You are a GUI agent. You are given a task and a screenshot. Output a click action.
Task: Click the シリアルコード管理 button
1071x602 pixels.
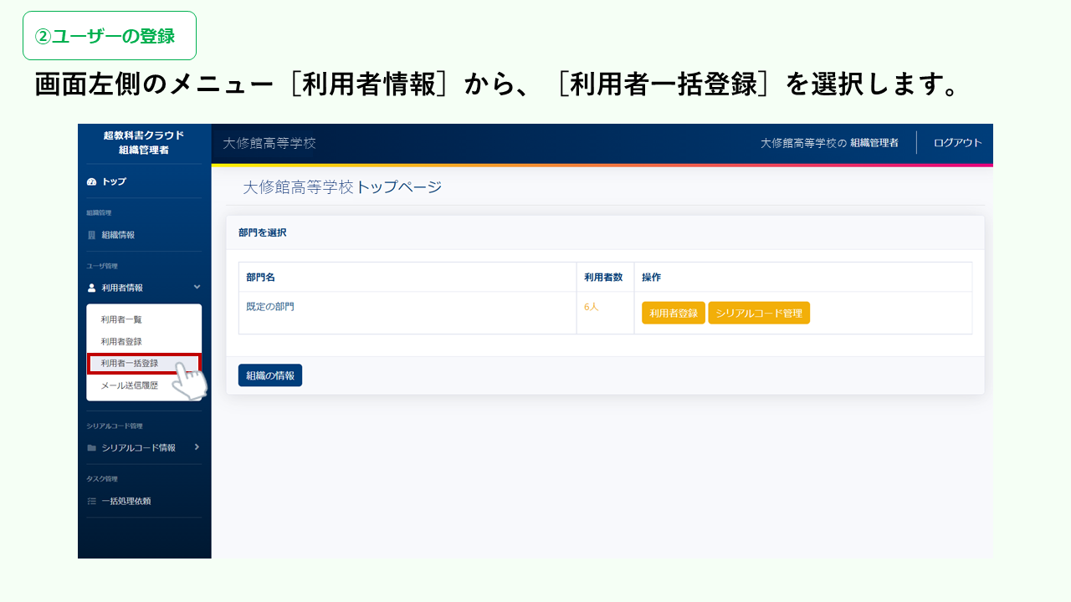tap(759, 313)
